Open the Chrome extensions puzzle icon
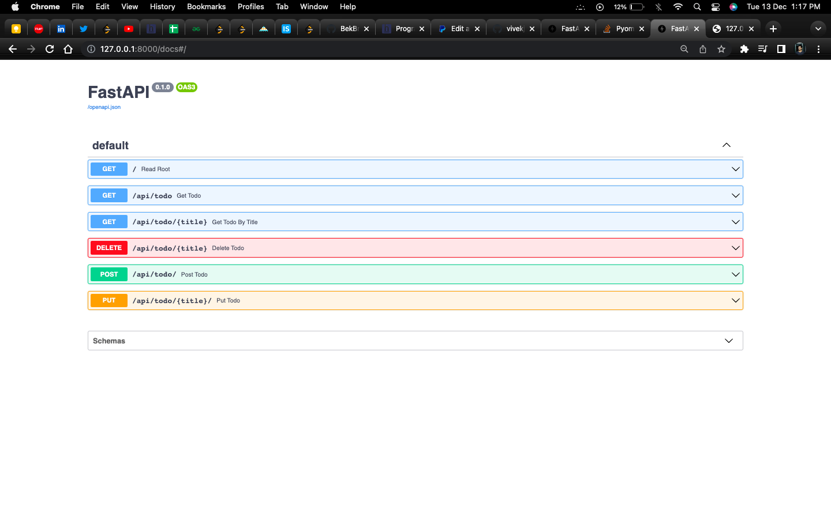 tap(744, 49)
